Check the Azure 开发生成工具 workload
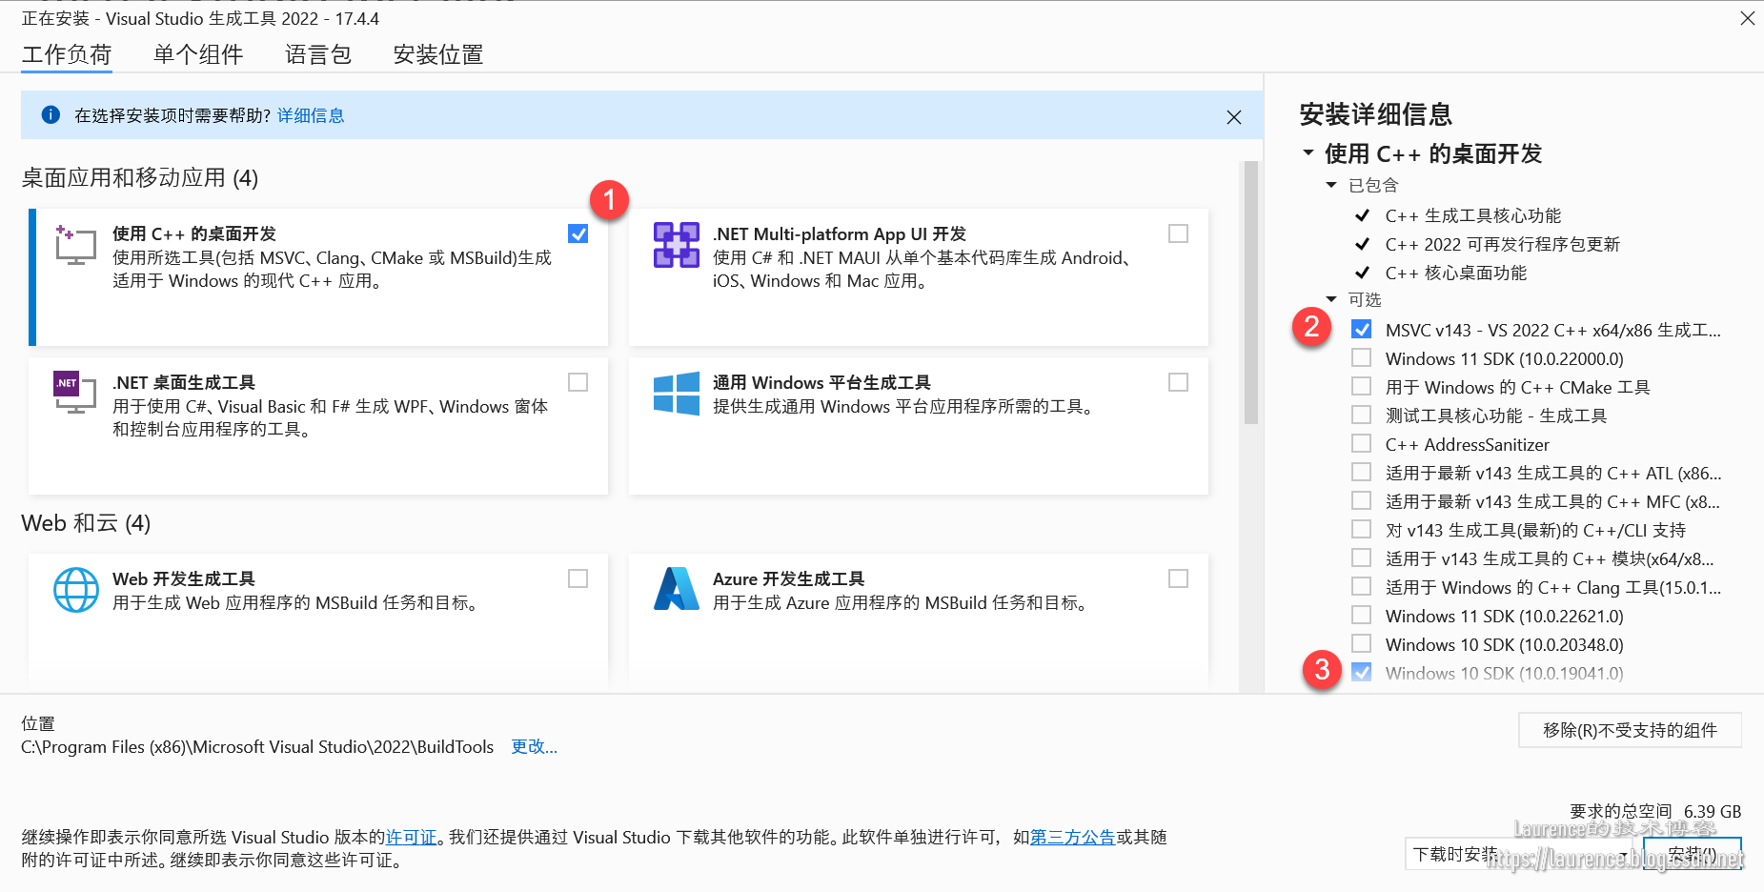This screenshot has width=1764, height=892. click(x=1179, y=578)
